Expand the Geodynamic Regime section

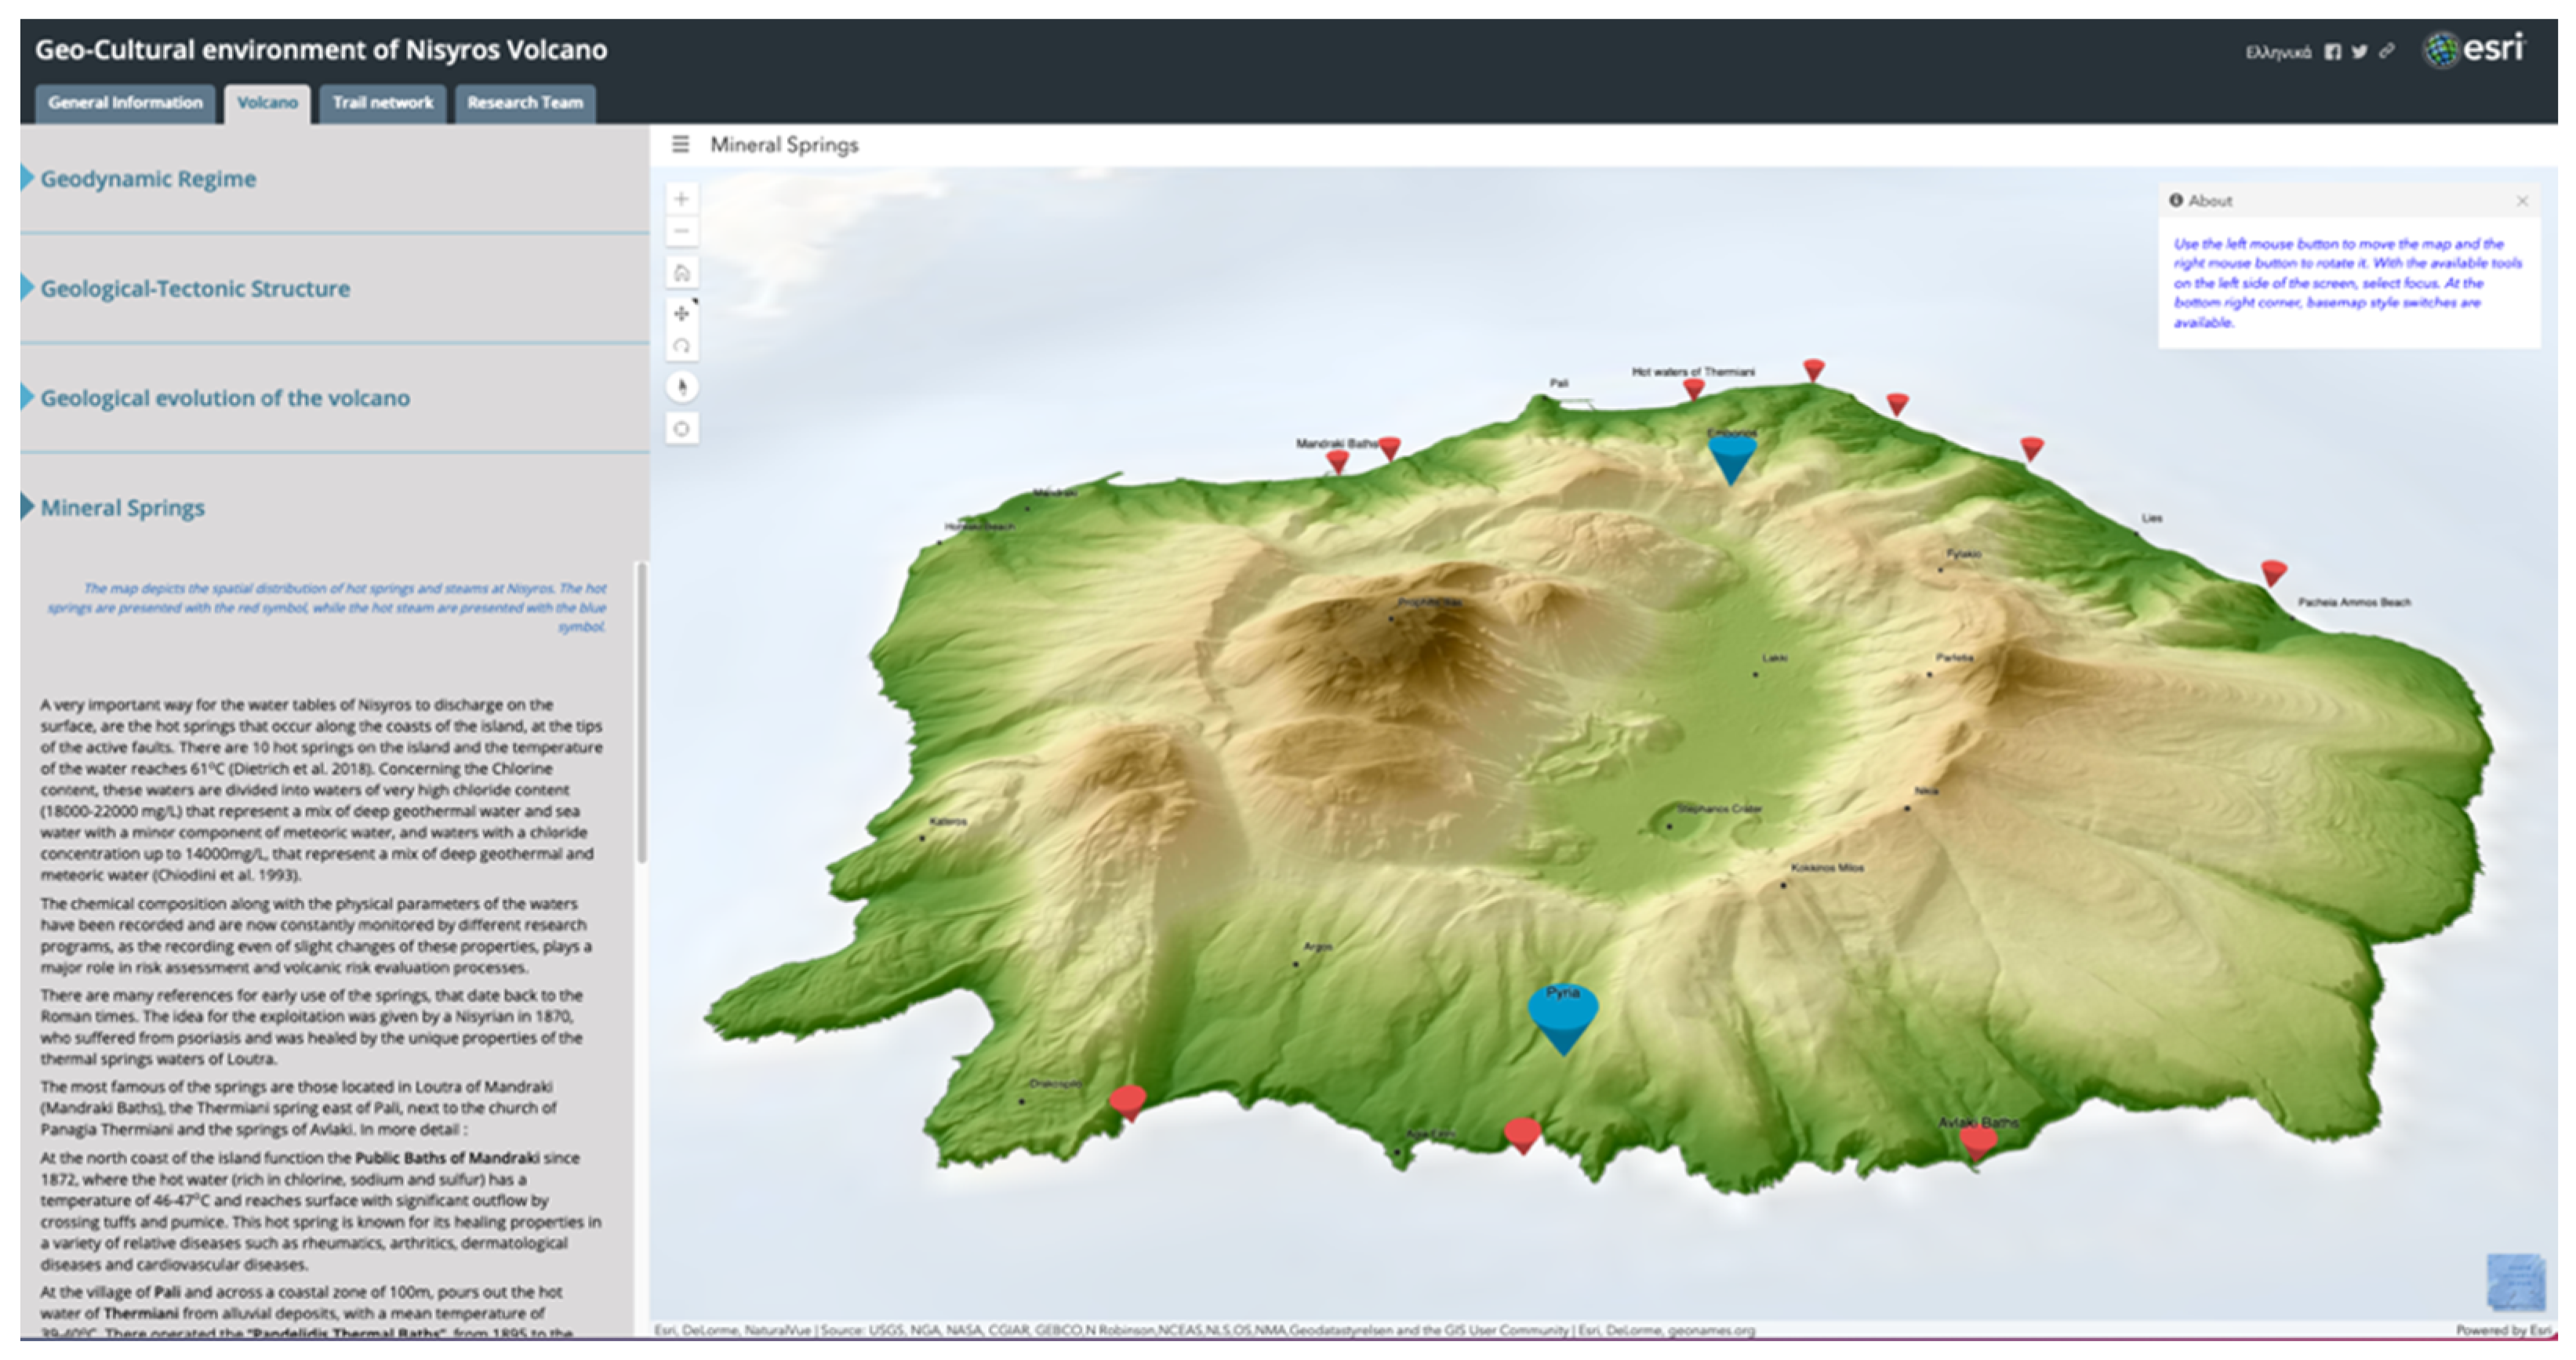pyautogui.click(x=147, y=179)
